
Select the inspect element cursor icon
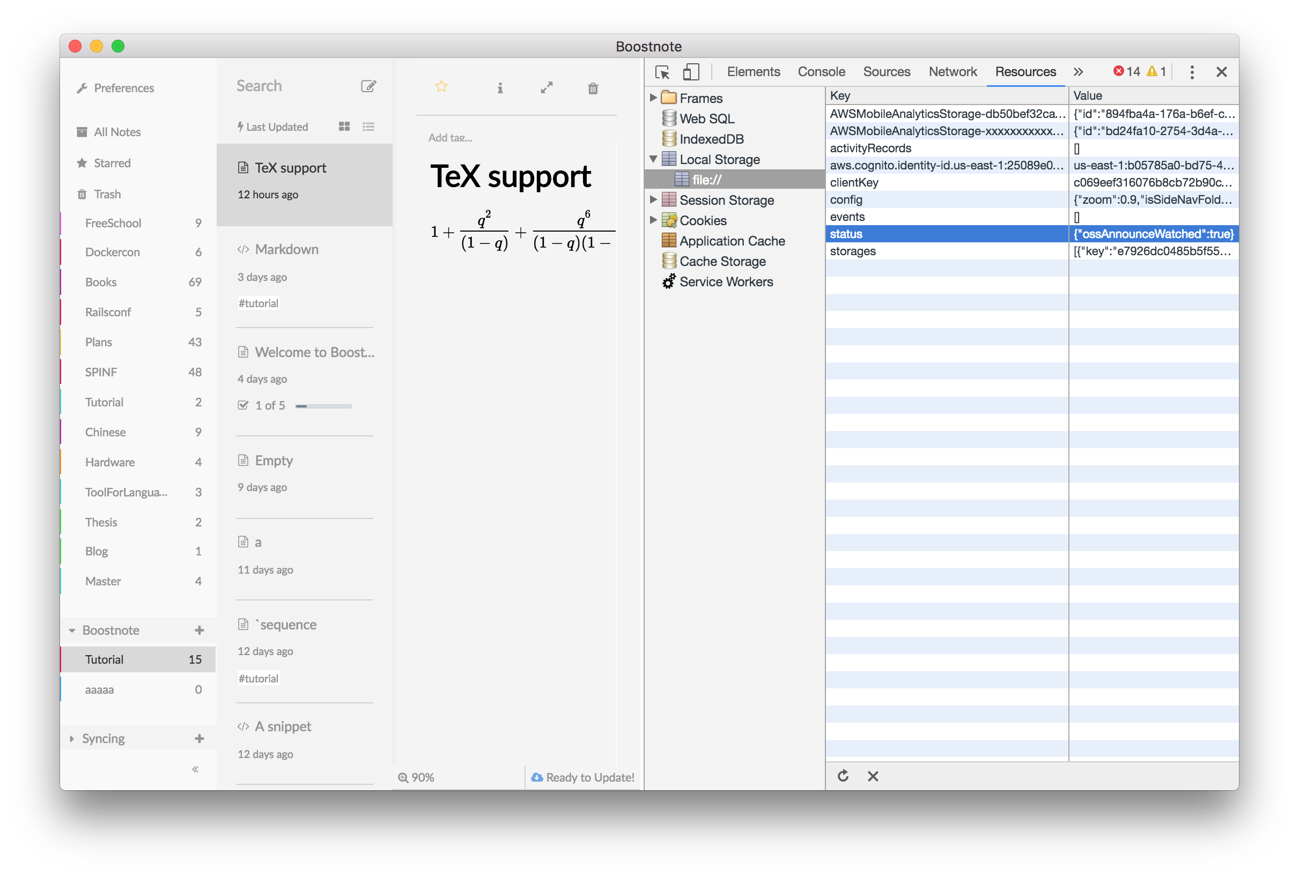663,72
